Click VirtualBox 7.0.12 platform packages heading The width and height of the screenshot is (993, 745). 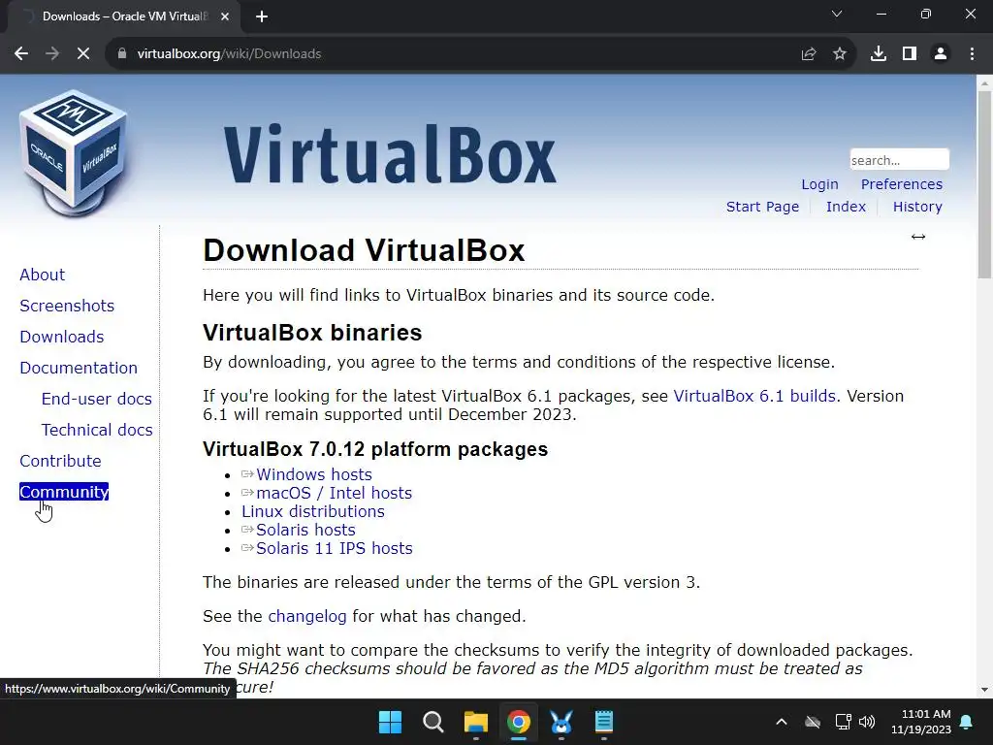point(375,449)
